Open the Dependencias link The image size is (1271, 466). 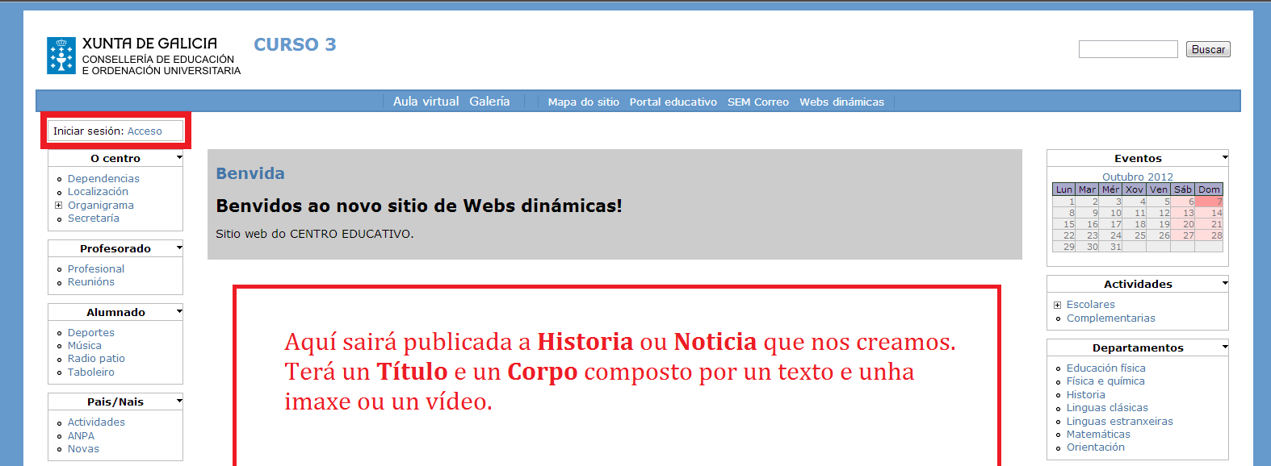tap(103, 179)
